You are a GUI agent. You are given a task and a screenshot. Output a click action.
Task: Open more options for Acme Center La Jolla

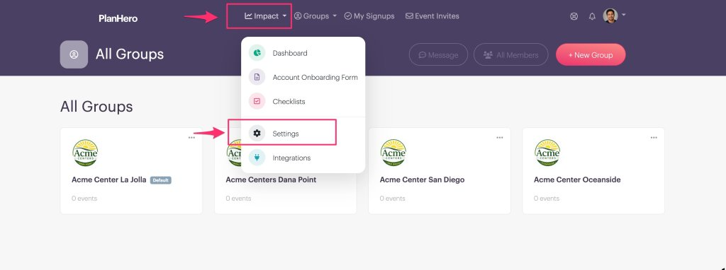click(x=191, y=138)
